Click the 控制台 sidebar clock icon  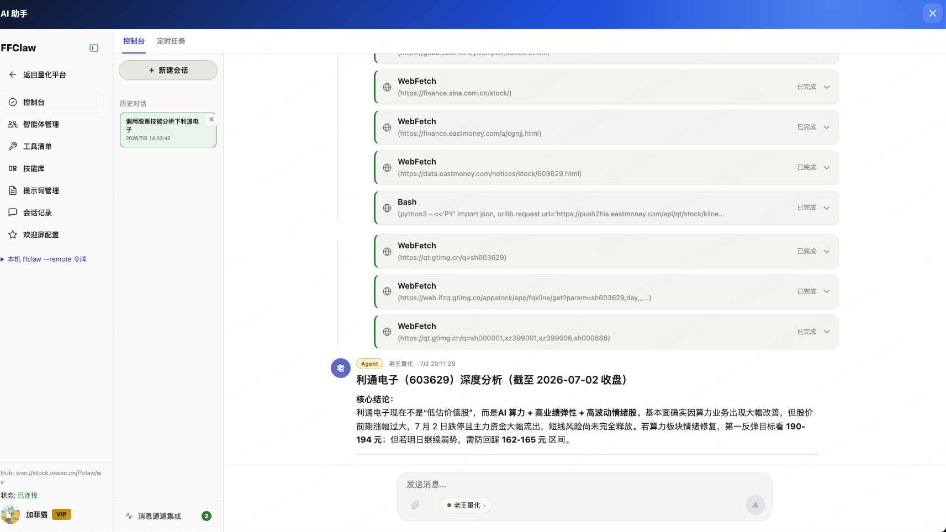13,102
